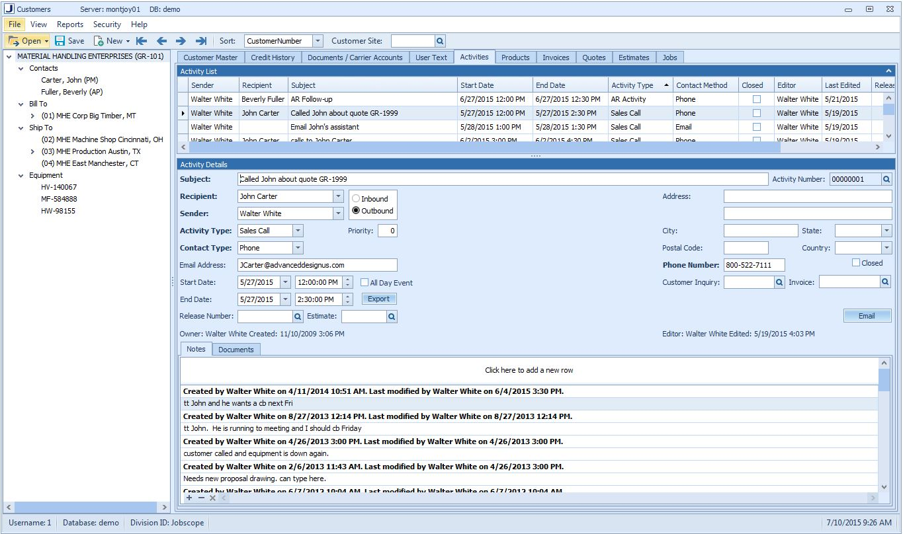Viewport: 903px width, 534px height.
Task: Click the Export button
Action: point(378,299)
